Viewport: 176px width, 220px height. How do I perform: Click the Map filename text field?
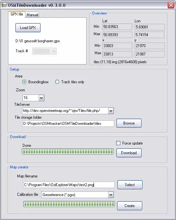(x=69, y=185)
